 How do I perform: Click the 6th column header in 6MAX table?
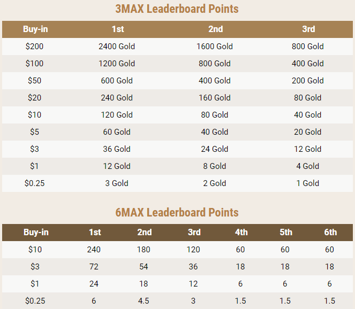click(x=330, y=232)
